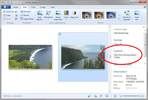Open the Hana, HI geotag link
148x100 pixels.
coord(118,44)
